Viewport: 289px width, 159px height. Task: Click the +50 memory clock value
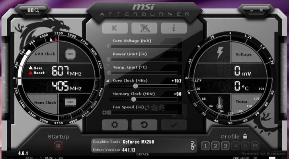pos(178,94)
